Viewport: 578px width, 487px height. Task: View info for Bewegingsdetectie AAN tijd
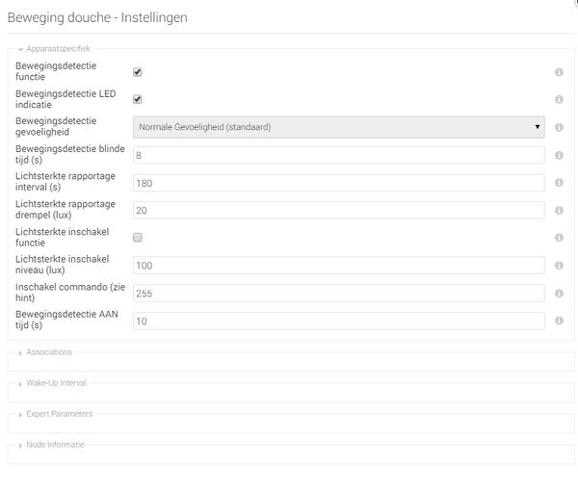[x=559, y=320]
